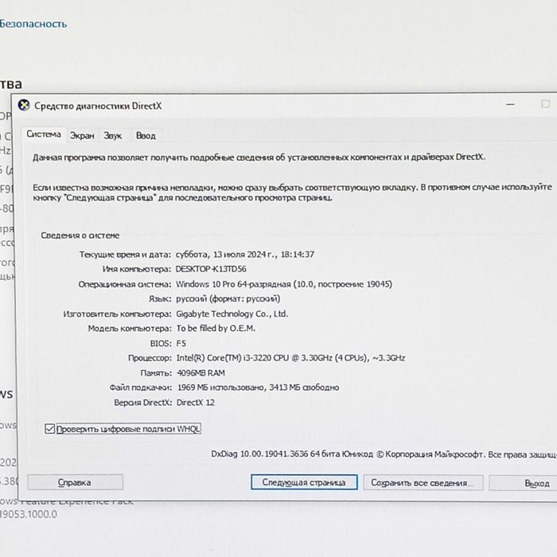Viewport: 557px width, 557px height.
Task: Select the memory value 4096MB RAM
Action: (x=201, y=372)
